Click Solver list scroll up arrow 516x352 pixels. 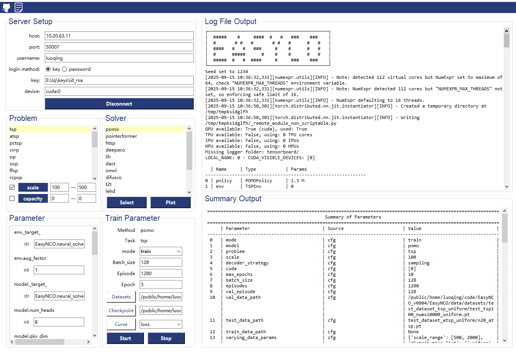click(189, 129)
